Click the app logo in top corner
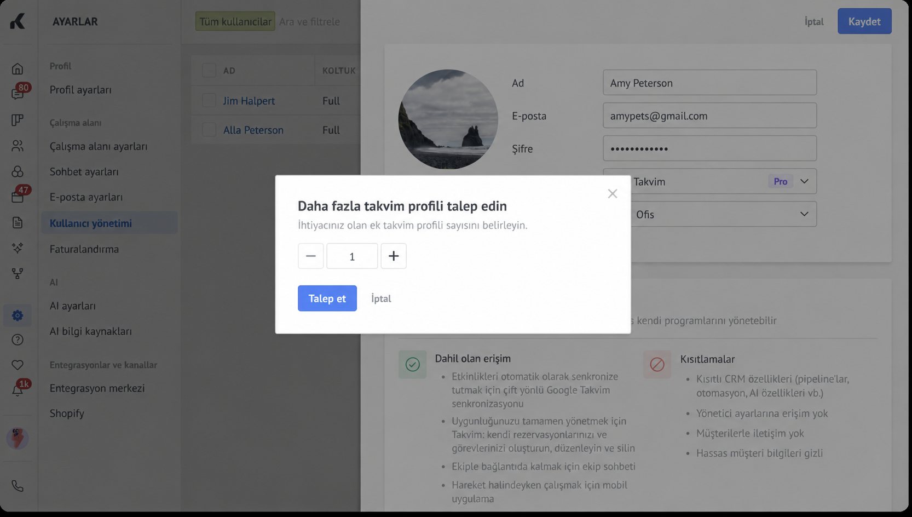 (18, 21)
